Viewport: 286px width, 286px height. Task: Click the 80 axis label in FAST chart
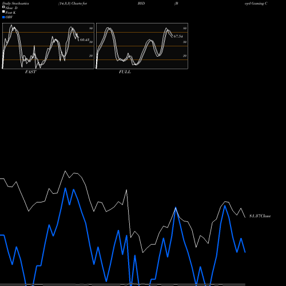coord(91,29)
